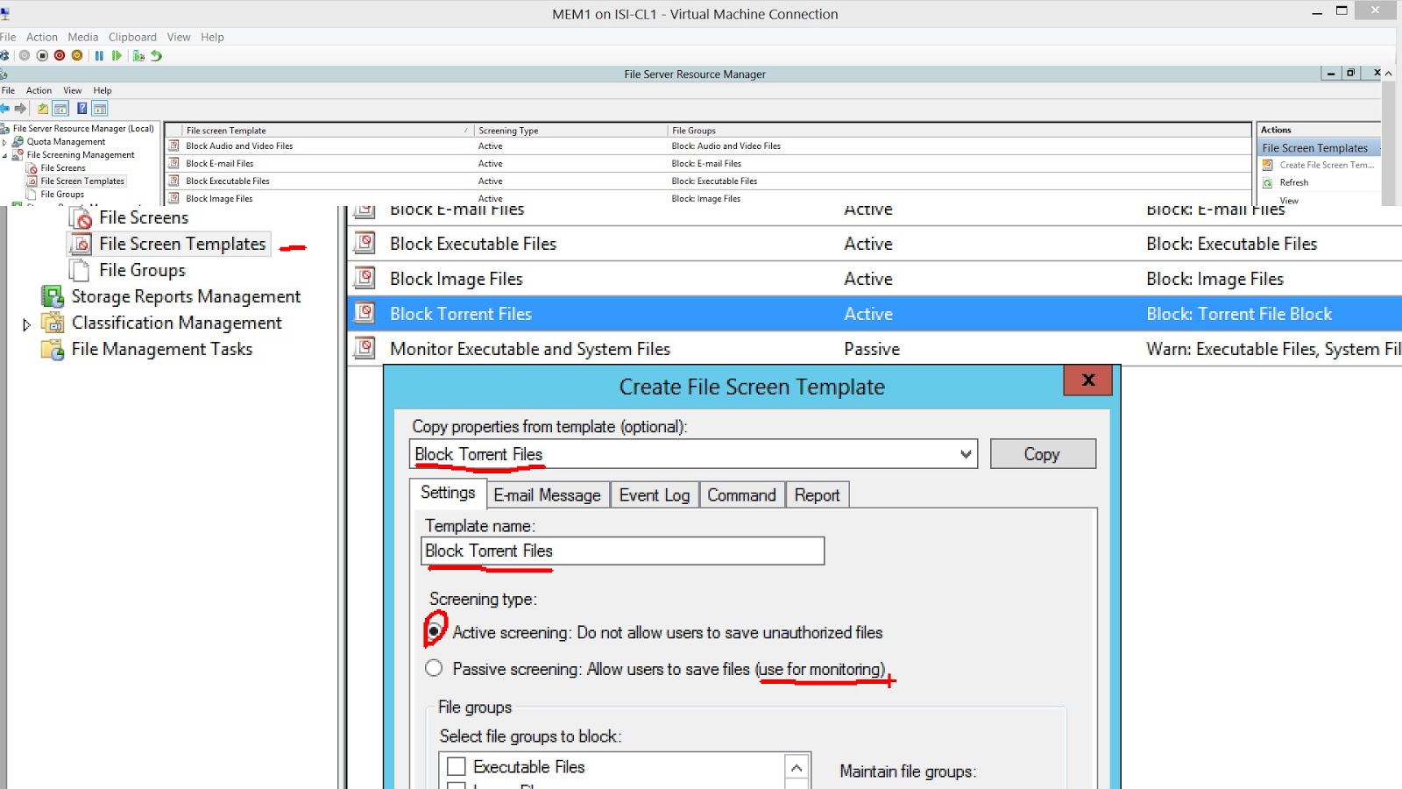The image size is (1402, 789).
Task: Select the Passive screening radio button
Action: click(x=434, y=668)
